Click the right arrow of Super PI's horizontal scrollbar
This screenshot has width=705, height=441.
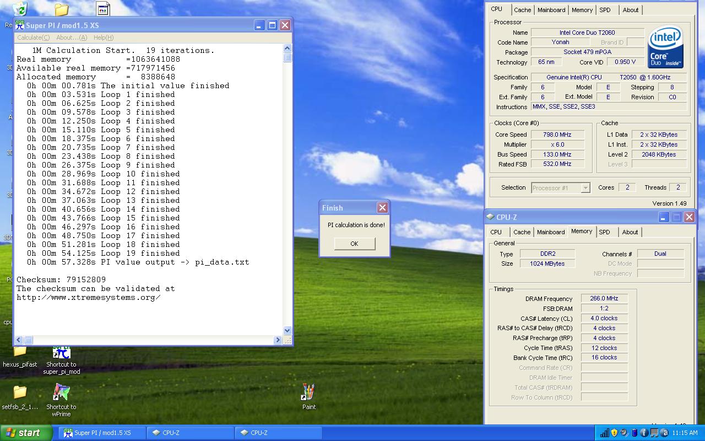click(278, 340)
